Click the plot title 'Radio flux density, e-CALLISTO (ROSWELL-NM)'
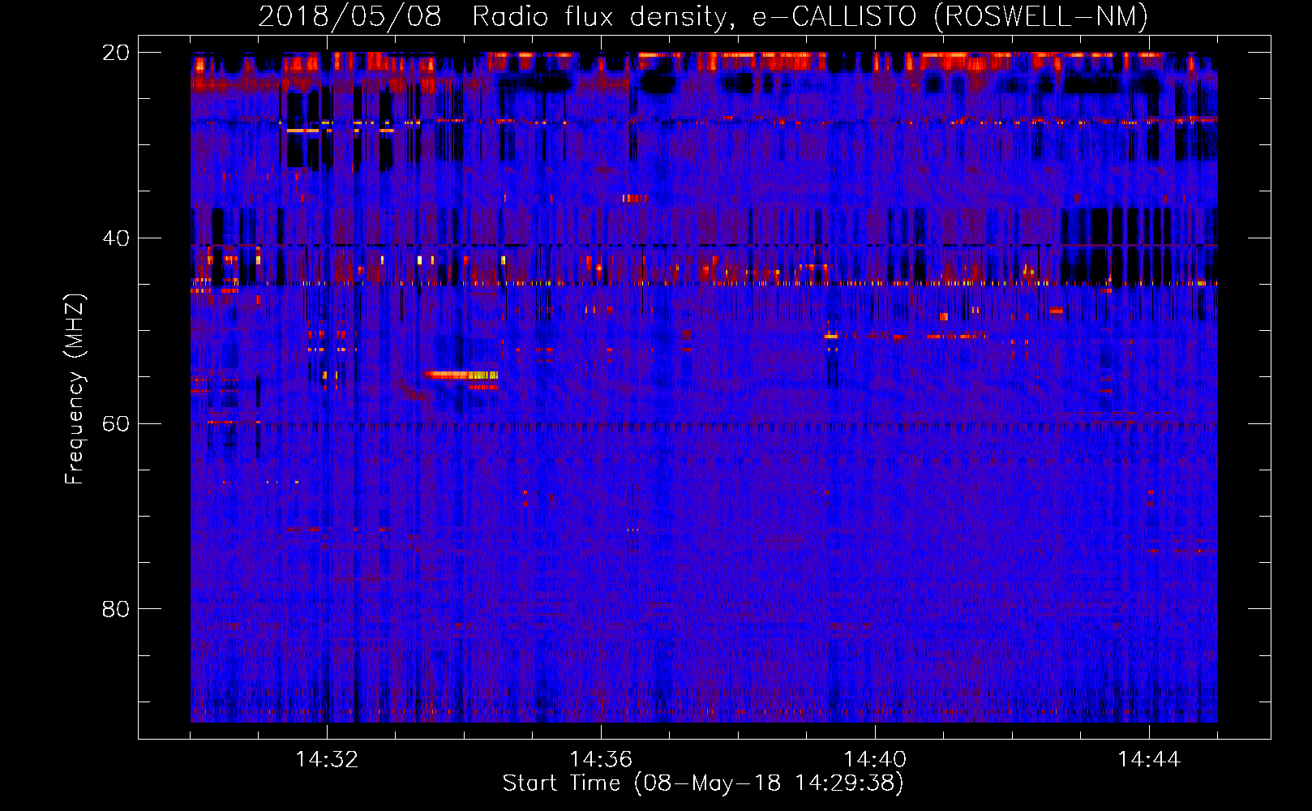The image size is (1312, 811). point(810,16)
